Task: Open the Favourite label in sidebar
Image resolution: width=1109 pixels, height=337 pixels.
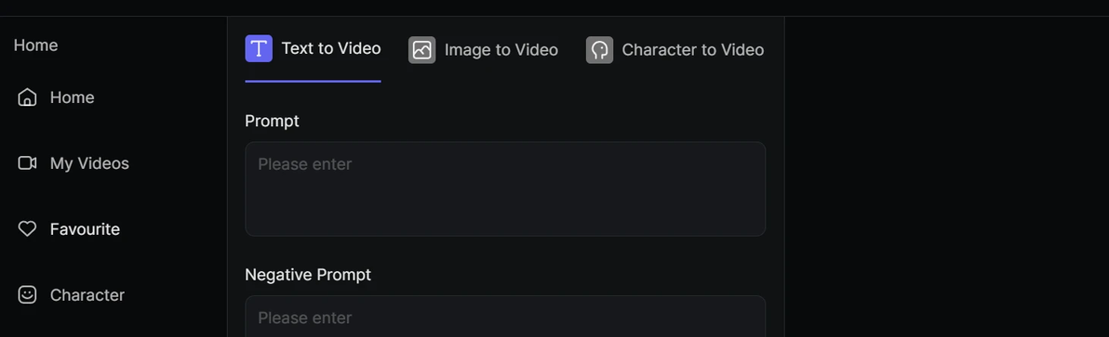Action: tap(85, 229)
